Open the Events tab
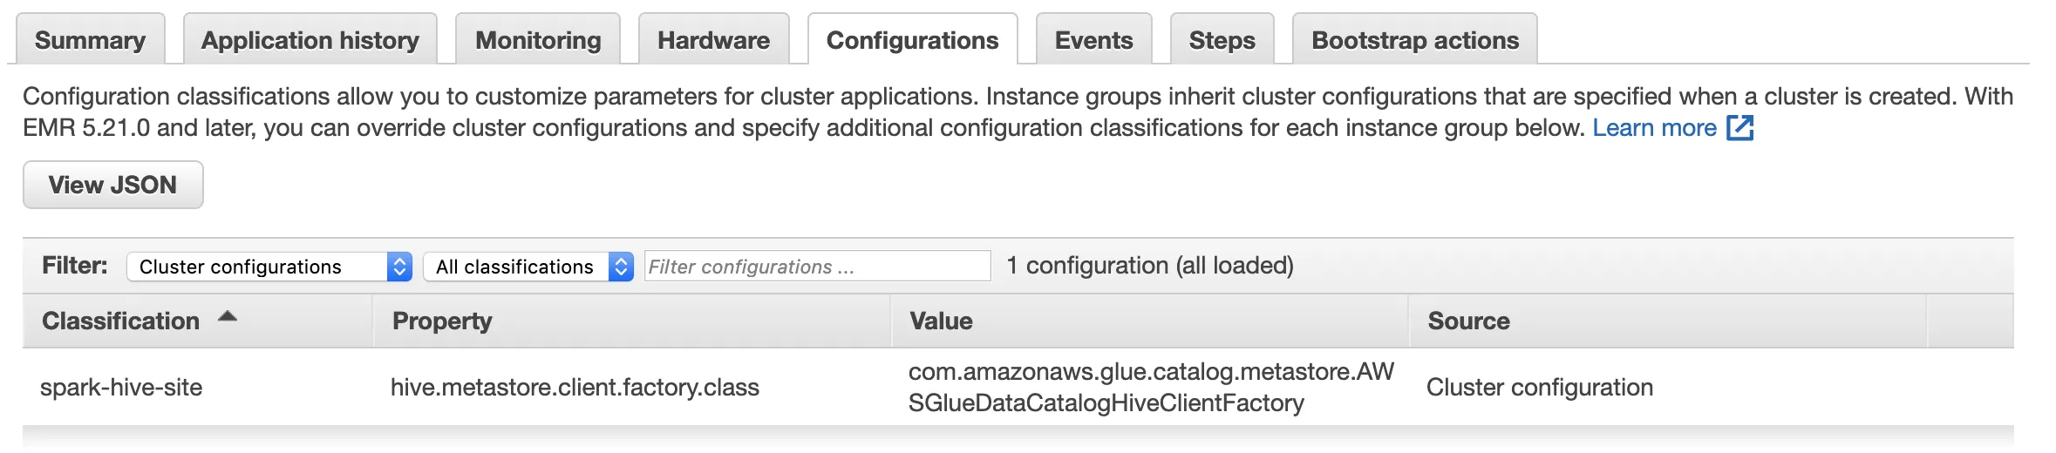The image size is (2056, 453). (1093, 40)
